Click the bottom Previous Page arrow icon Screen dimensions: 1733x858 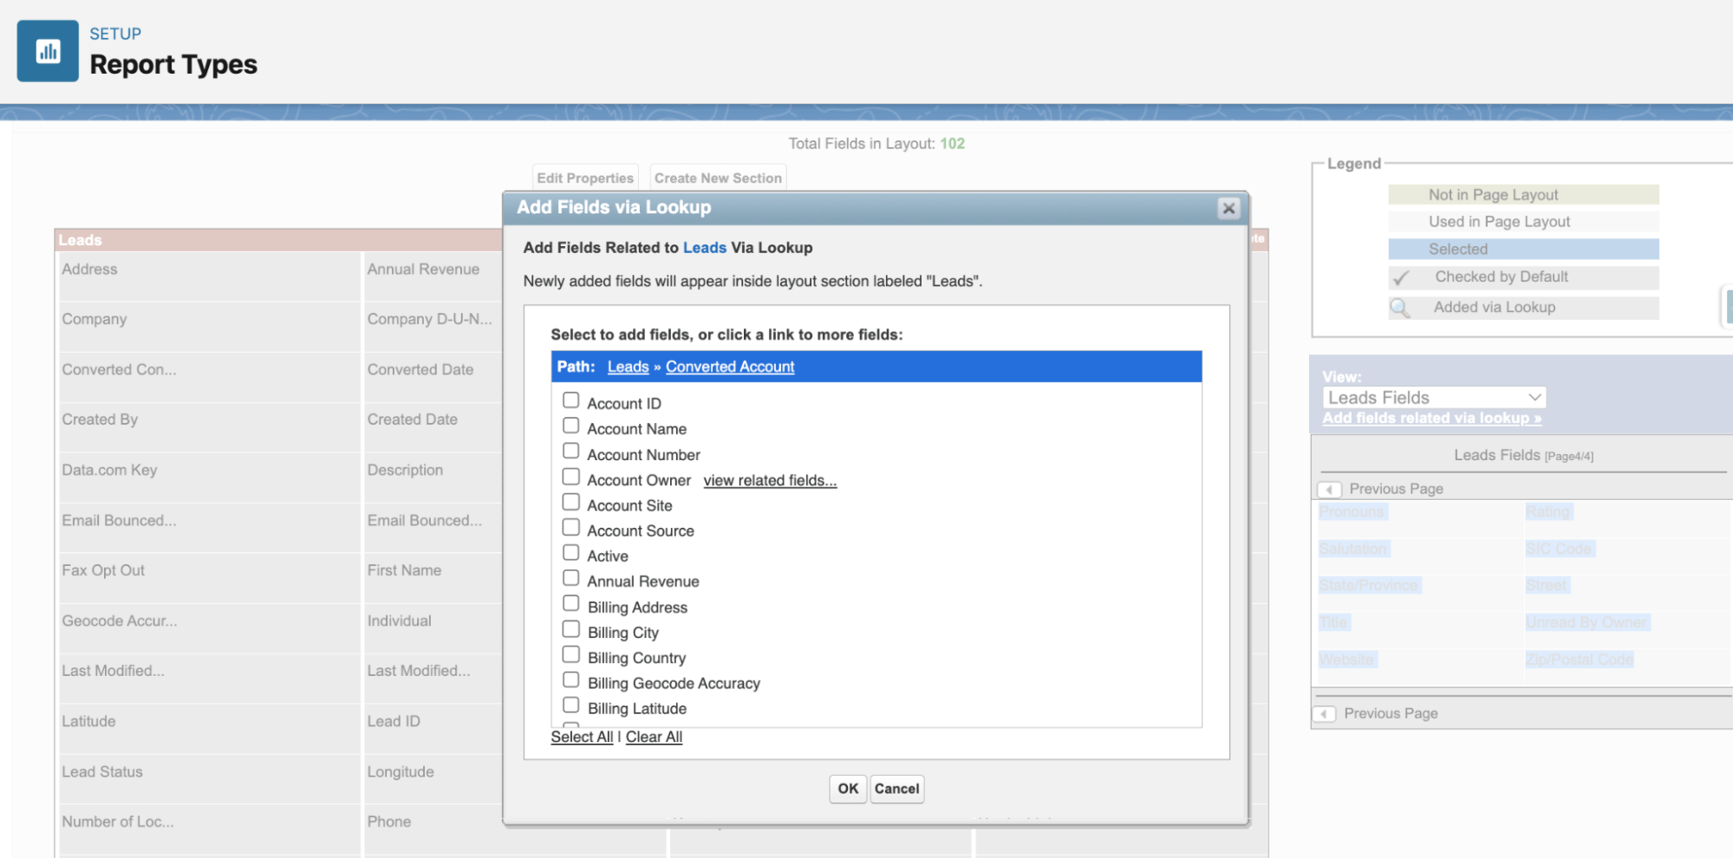point(1324,714)
